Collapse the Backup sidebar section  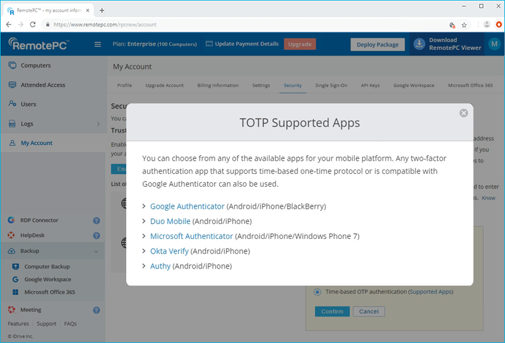96,251
